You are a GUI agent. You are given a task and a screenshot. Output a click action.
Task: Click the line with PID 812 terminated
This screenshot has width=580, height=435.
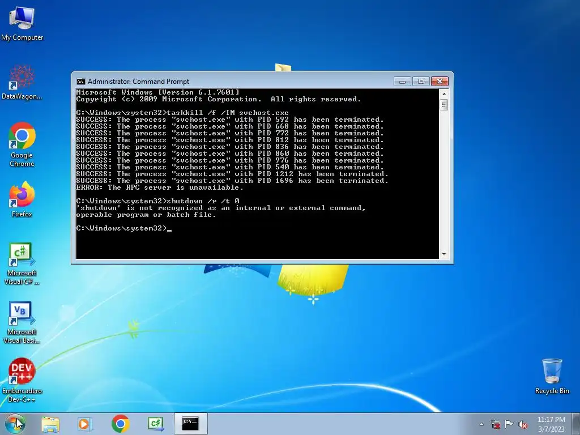point(230,140)
